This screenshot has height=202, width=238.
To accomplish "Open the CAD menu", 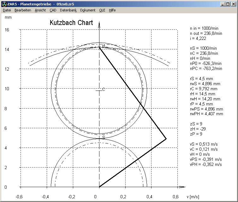I will [x=53, y=10].
